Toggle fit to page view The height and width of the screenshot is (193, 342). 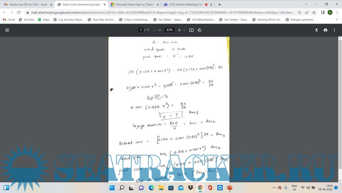coord(191,30)
